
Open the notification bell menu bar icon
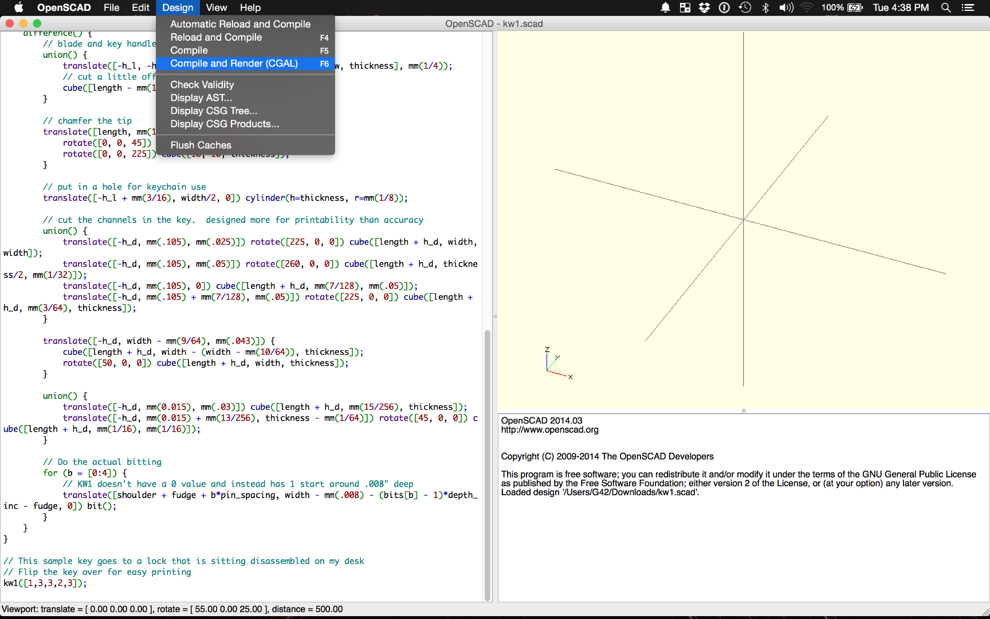(x=665, y=7)
